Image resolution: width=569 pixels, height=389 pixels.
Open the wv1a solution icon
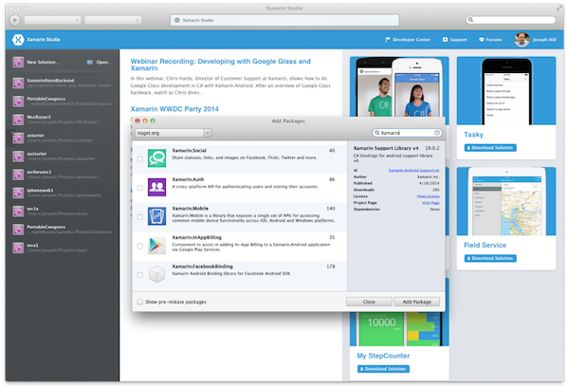pos(18,212)
